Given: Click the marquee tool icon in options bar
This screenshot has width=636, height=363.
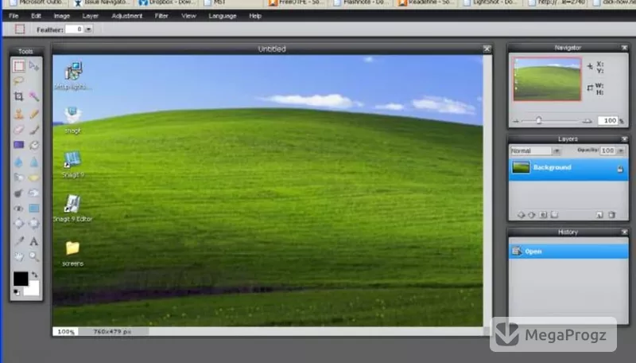Looking at the screenshot, I should pos(19,29).
